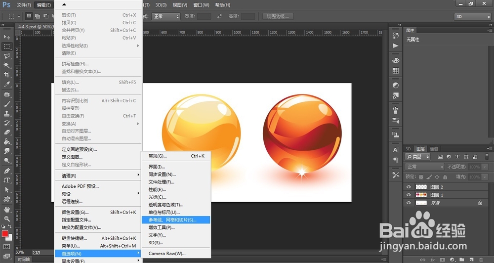The height and width of the screenshot is (263, 494).
Task: Toggle lock image pixels brush icon
Action: click(x=429, y=177)
